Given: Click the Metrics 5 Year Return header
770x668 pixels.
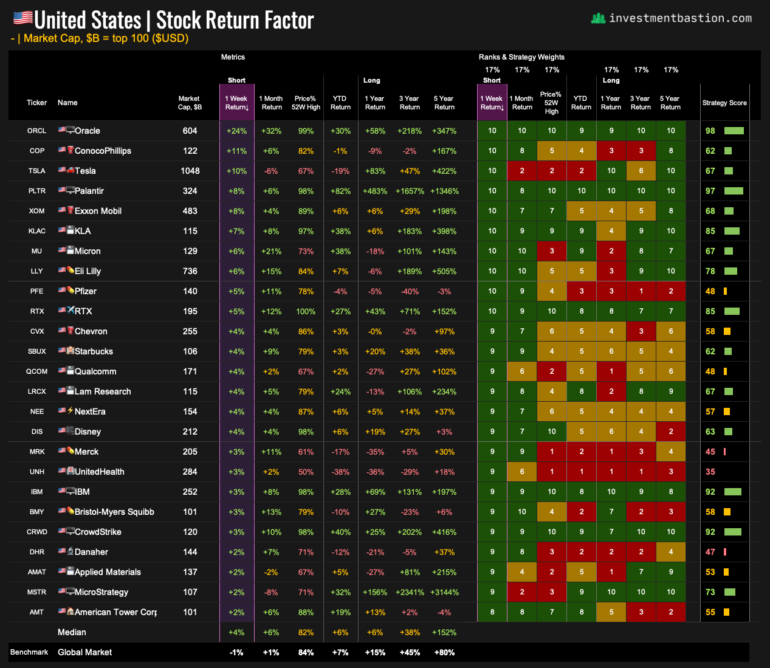Looking at the screenshot, I should pyautogui.click(x=444, y=103).
